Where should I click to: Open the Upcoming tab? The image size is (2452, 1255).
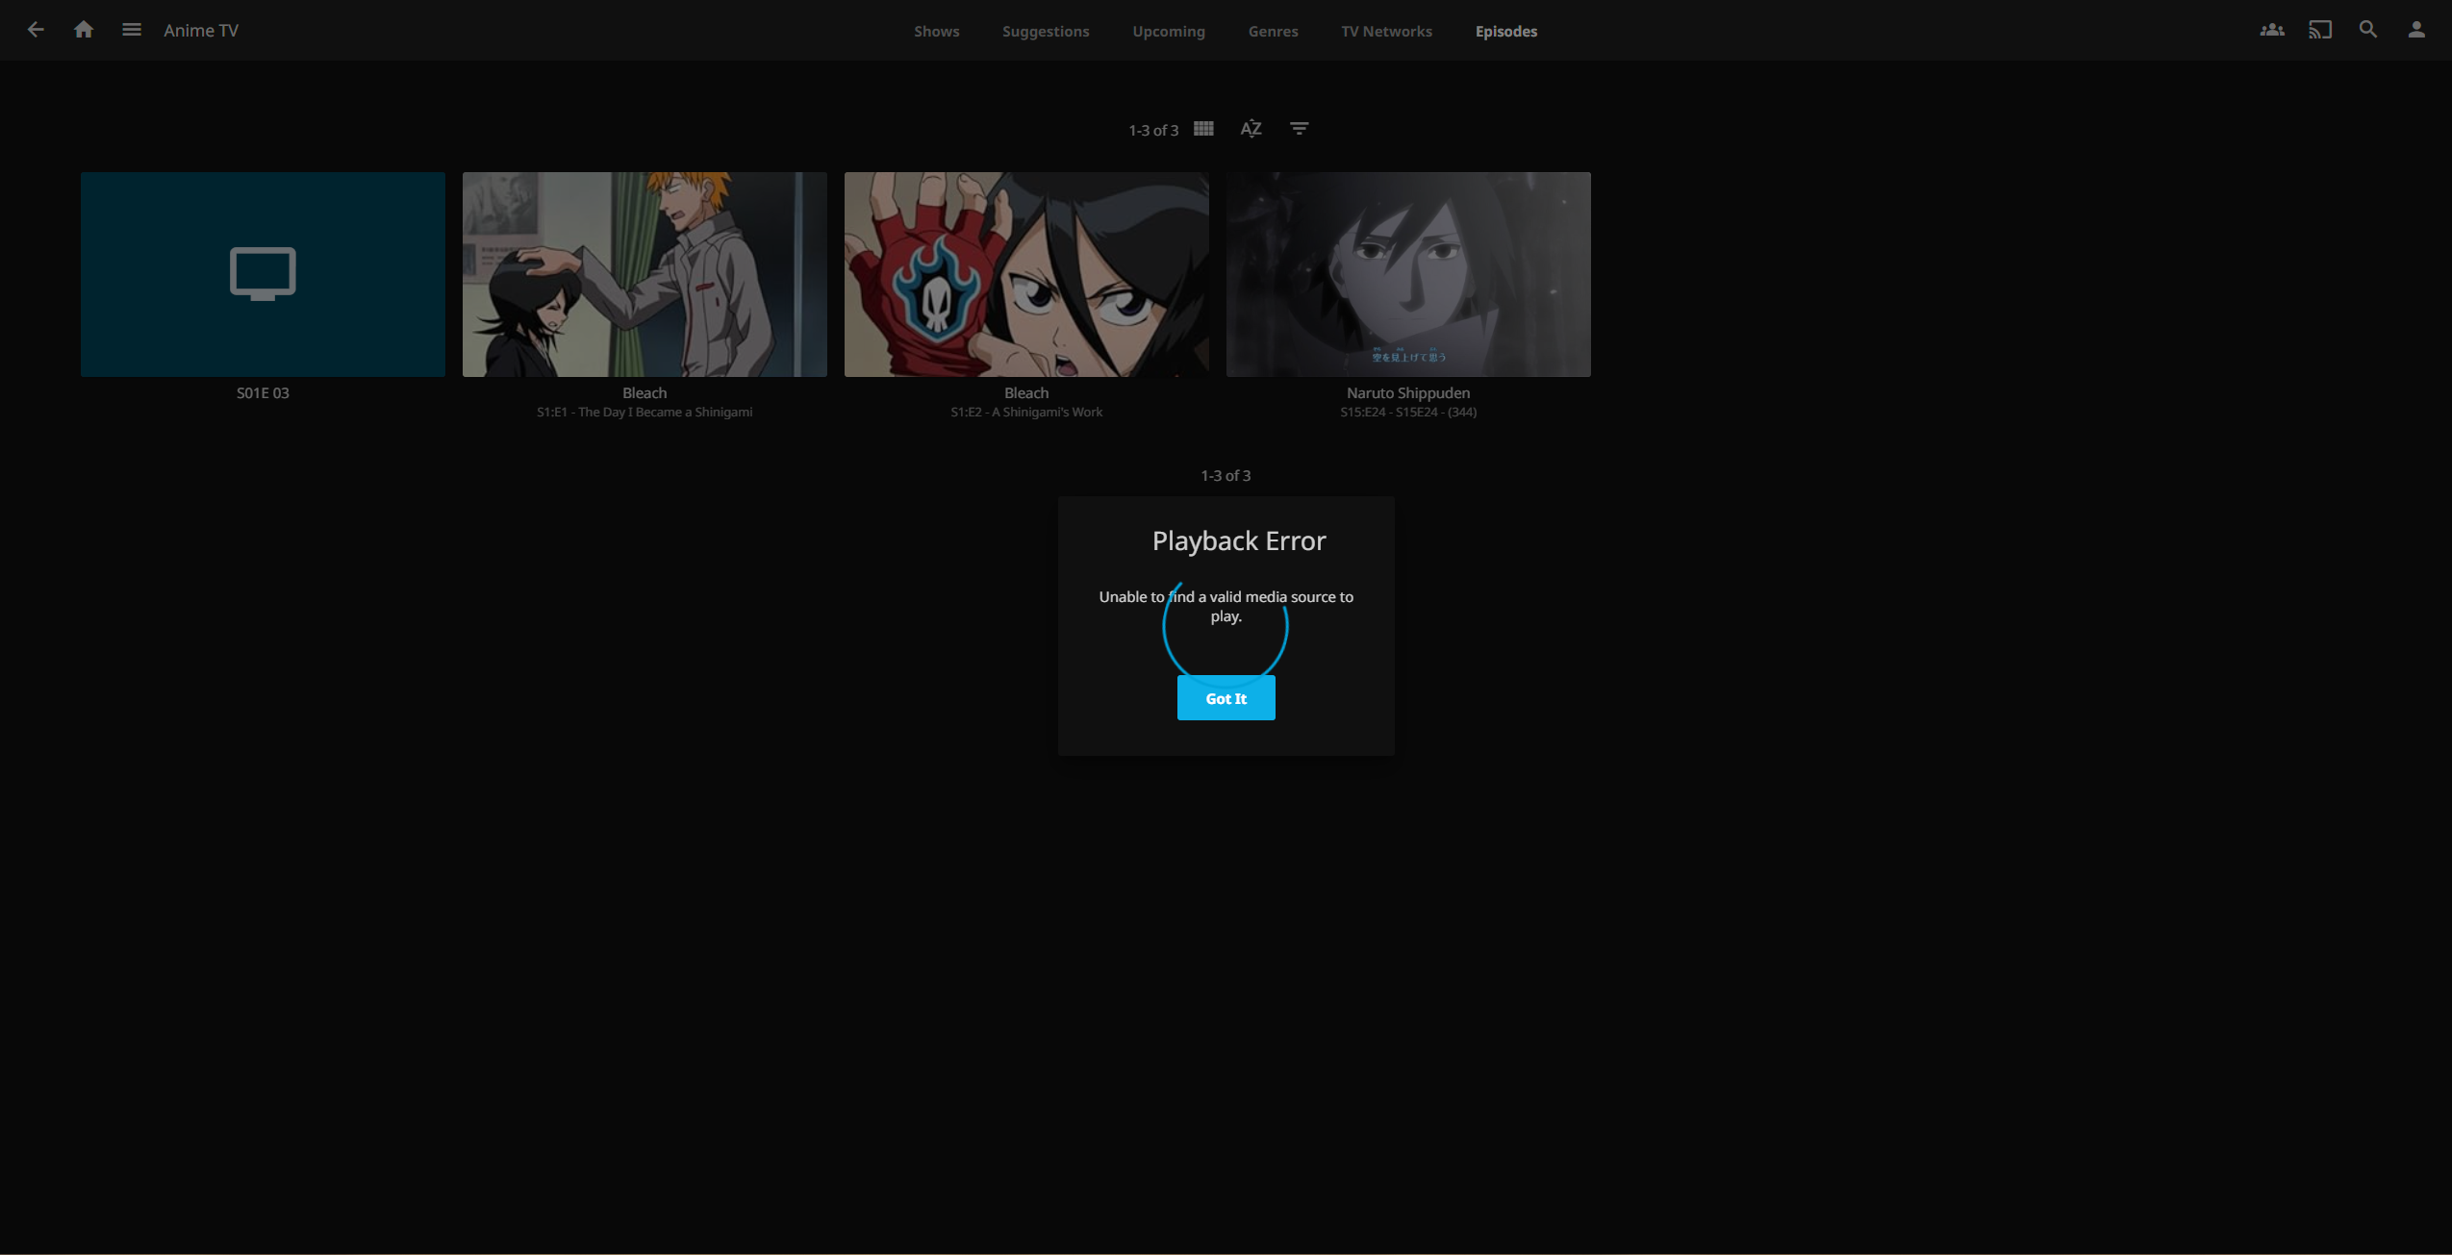click(x=1168, y=31)
